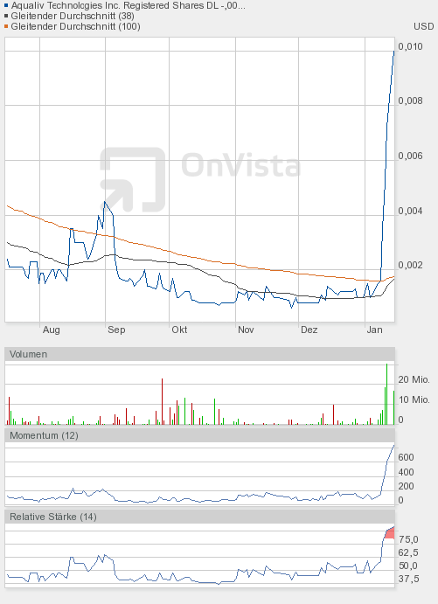Click the Relative Stärke (14) panel header

[x=199, y=517]
